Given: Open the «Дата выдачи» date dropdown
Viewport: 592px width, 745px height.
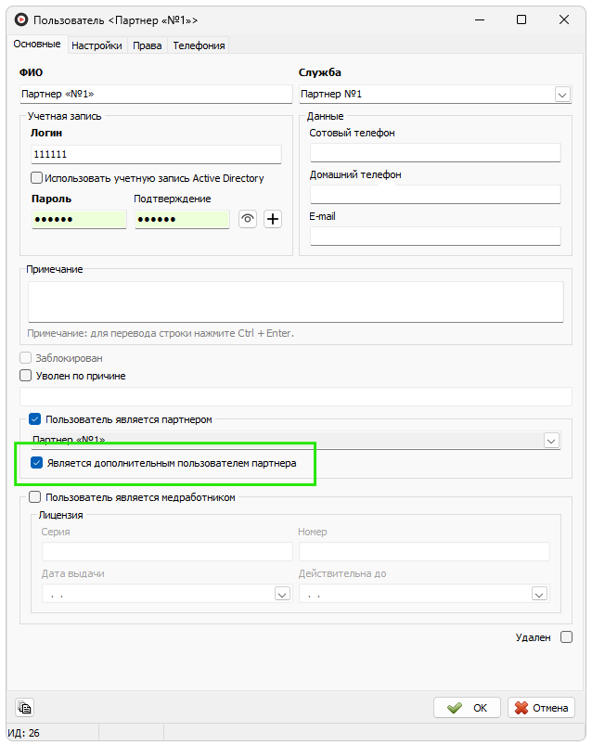Looking at the screenshot, I should 282,594.
